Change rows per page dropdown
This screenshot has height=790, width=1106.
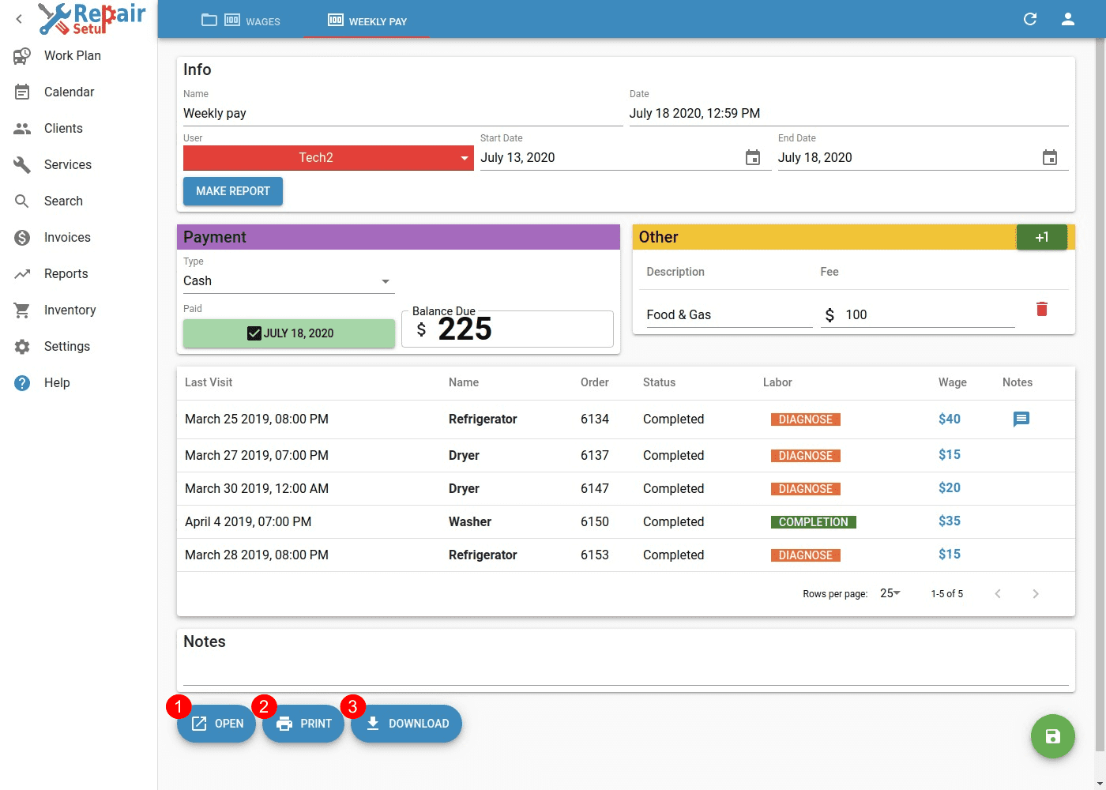[x=890, y=593]
